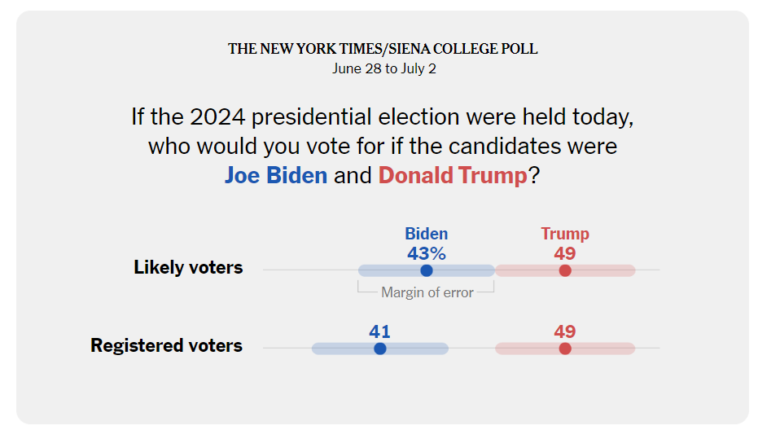Click the blue Biden column header in chart
This screenshot has width=758, height=430.
[427, 234]
